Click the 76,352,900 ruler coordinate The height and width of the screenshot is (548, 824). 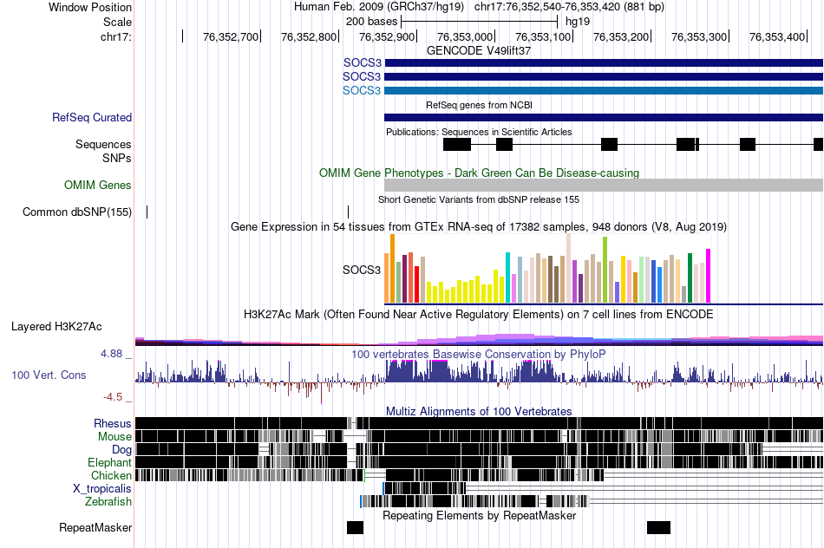coord(387,36)
